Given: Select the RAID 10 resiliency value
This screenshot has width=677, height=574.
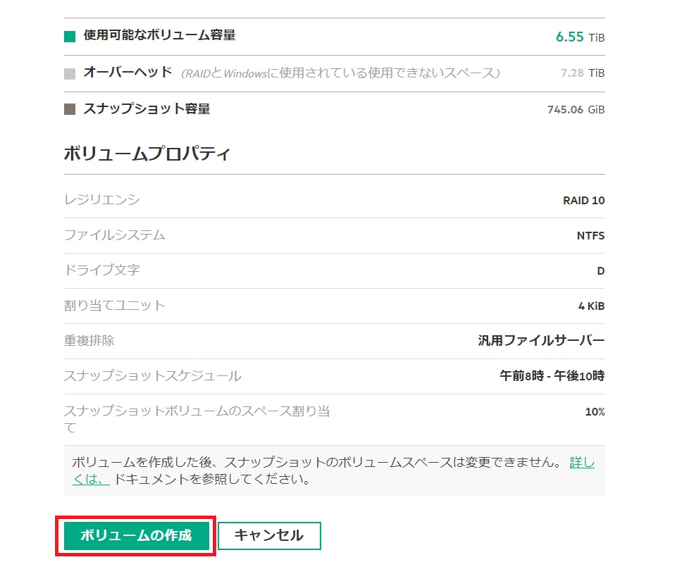Looking at the screenshot, I should [x=583, y=201].
